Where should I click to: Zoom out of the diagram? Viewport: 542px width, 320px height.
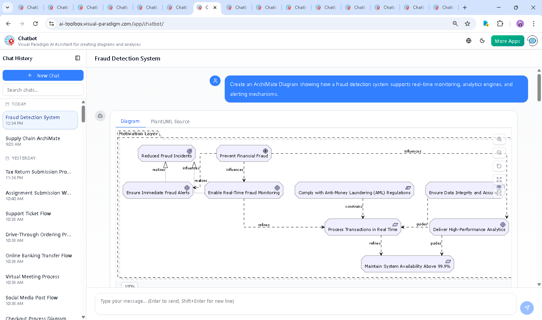point(499,152)
